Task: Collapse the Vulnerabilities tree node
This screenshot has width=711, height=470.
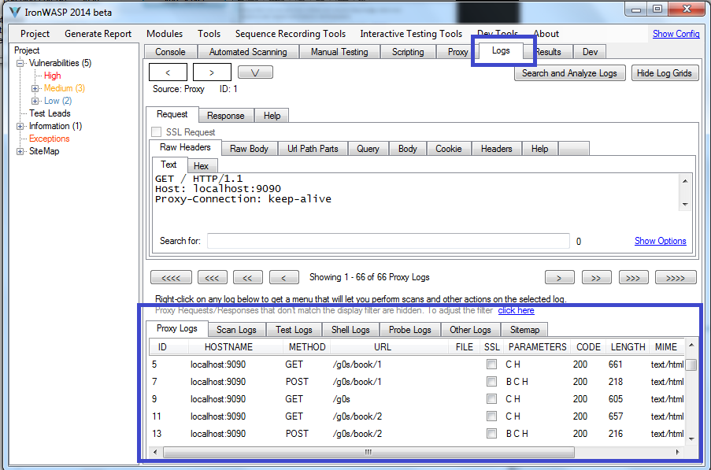Action: point(20,63)
